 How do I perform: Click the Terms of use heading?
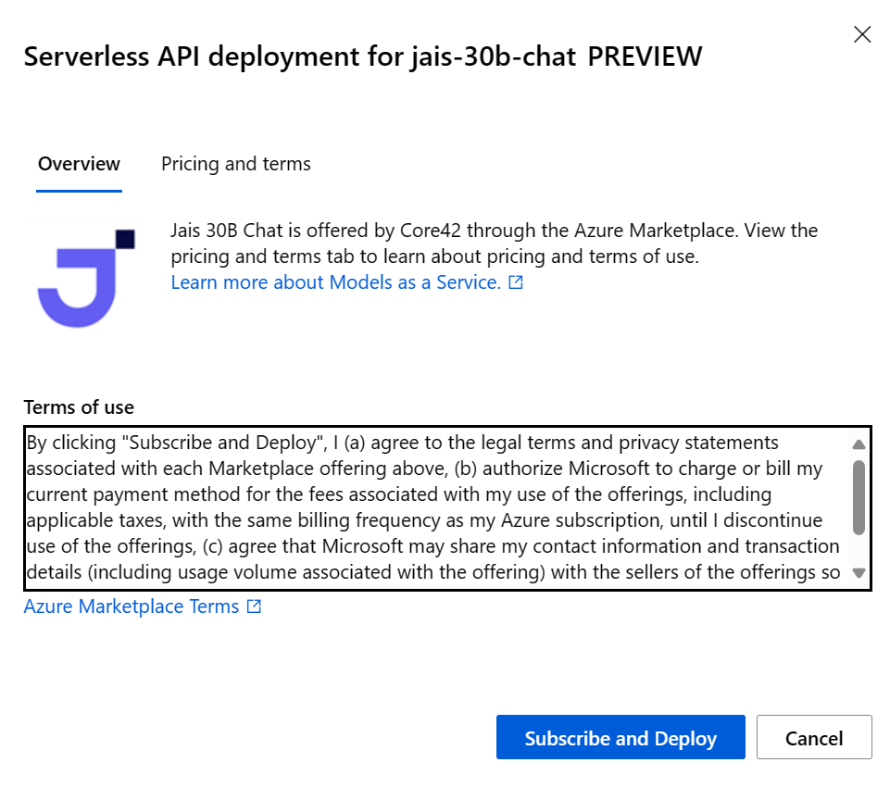[x=79, y=407]
